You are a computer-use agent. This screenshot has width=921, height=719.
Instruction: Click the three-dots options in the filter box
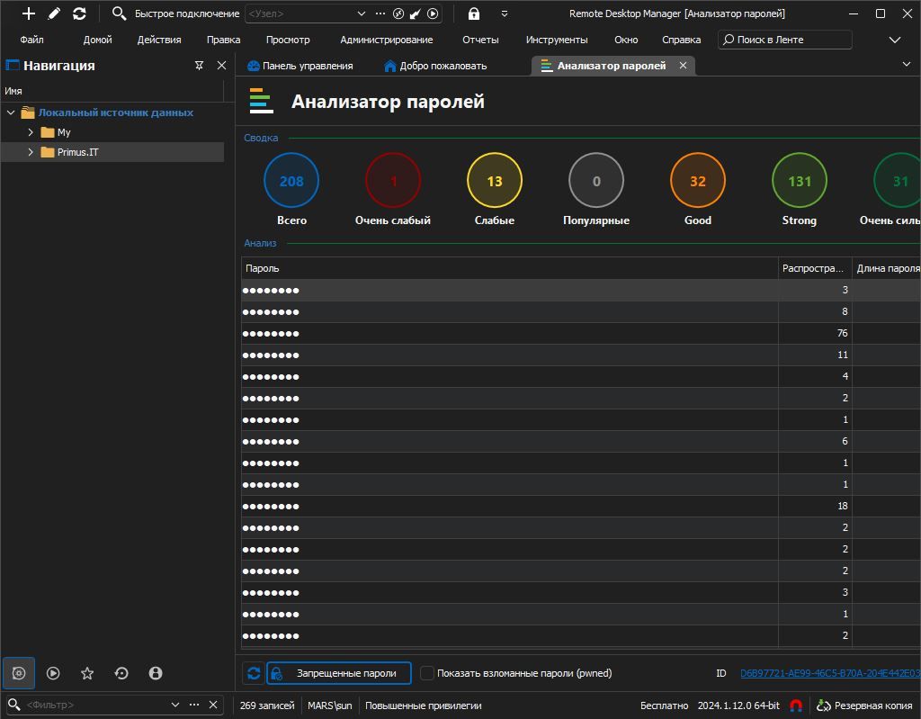pos(194,705)
